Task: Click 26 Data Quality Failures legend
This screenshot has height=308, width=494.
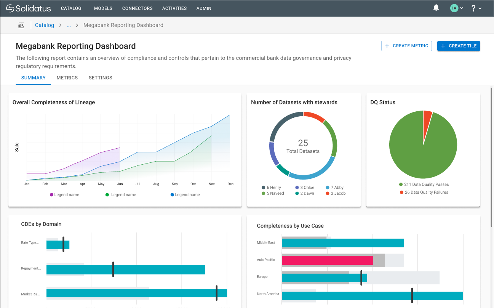Action: click(x=424, y=192)
